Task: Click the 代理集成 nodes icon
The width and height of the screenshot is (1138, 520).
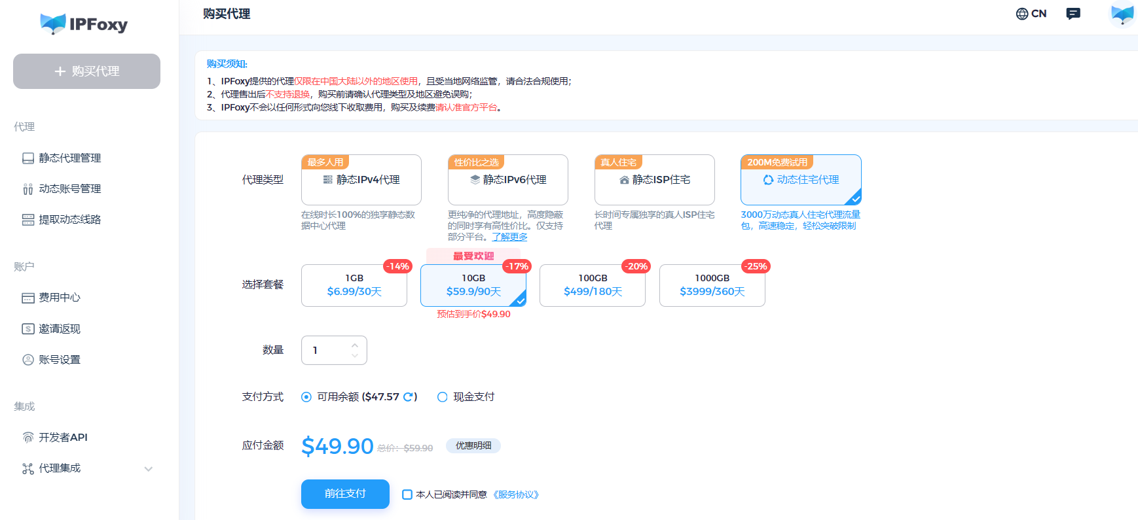Action: (28, 468)
